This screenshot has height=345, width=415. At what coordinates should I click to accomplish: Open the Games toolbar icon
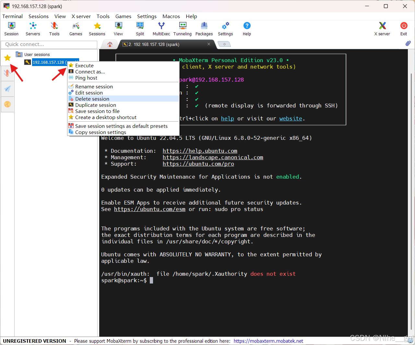click(x=76, y=29)
